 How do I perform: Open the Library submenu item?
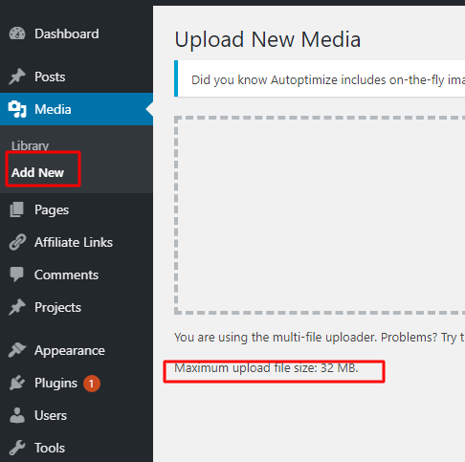pos(30,145)
